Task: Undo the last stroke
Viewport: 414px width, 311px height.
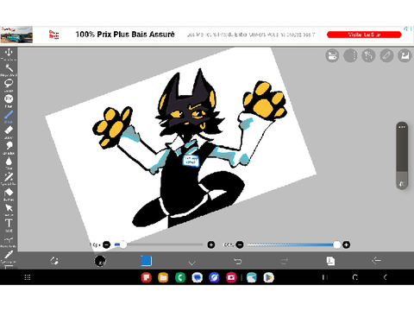Action: point(238,261)
